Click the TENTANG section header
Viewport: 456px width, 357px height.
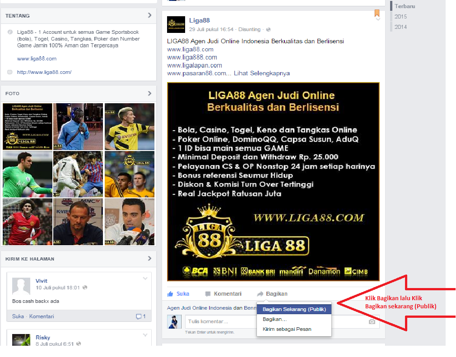click(x=18, y=16)
